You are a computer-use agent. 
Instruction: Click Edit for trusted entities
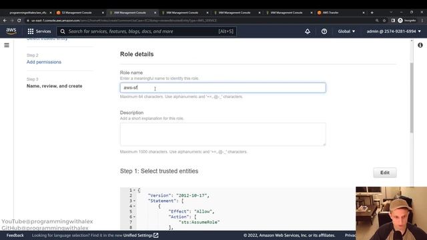[385, 173]
